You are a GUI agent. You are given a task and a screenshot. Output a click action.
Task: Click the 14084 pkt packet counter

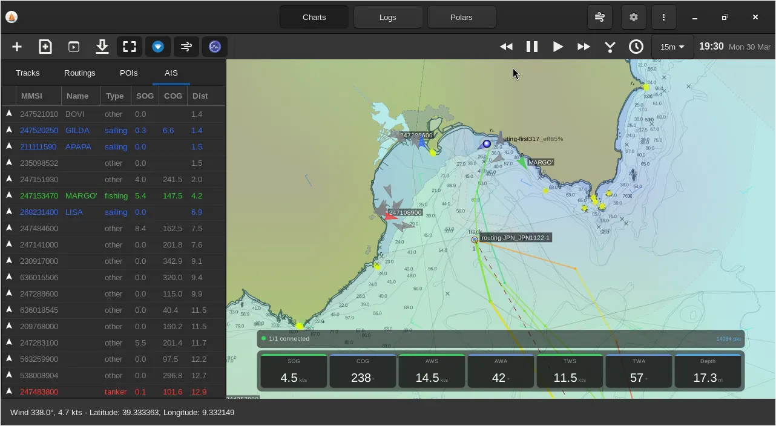pos(728,339)
